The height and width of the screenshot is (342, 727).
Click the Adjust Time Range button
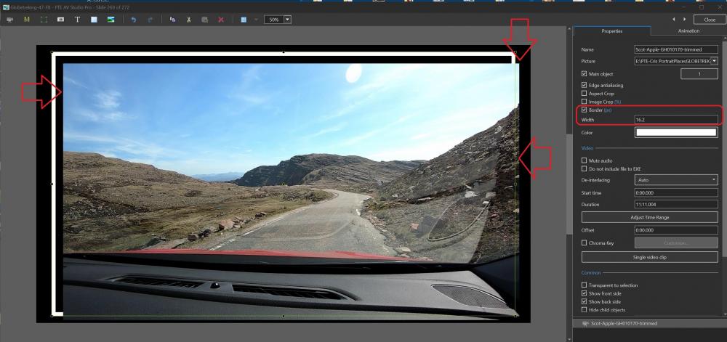tap(649, 217)
